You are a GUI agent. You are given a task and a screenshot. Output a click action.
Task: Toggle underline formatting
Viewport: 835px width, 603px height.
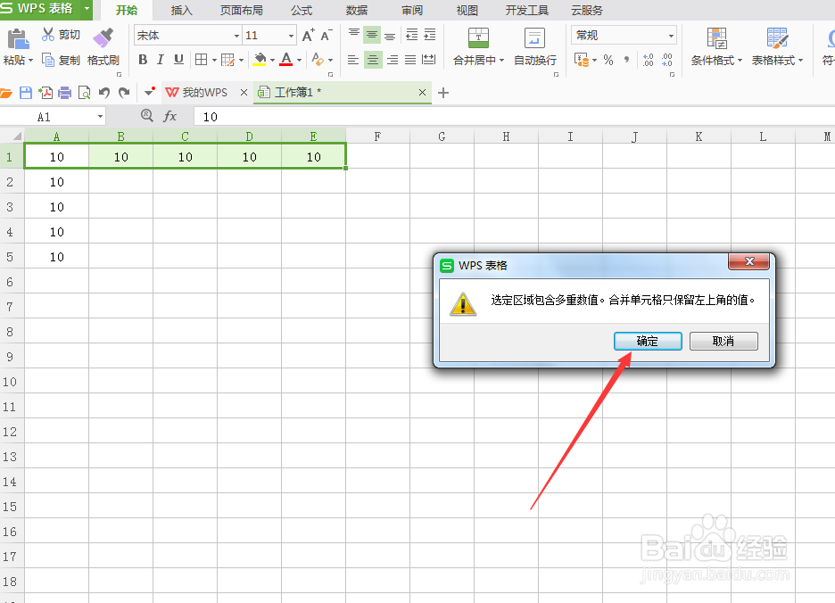pos(177,60)
